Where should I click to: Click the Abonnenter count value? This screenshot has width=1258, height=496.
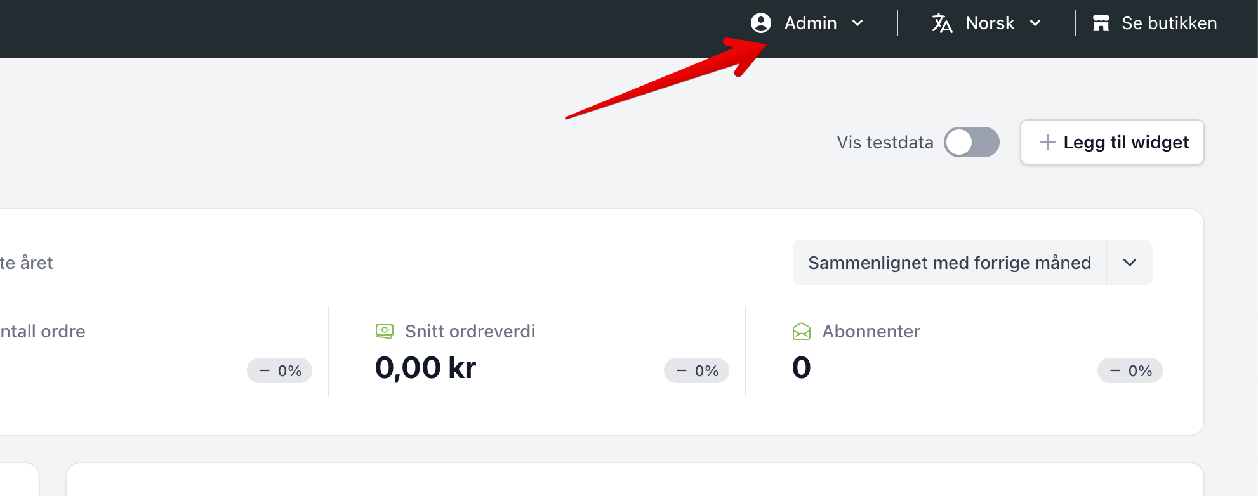802,368
